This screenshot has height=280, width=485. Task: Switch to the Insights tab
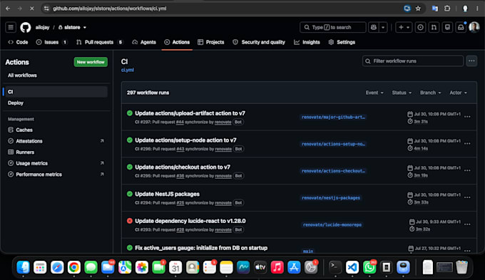[x=307, y=42]
